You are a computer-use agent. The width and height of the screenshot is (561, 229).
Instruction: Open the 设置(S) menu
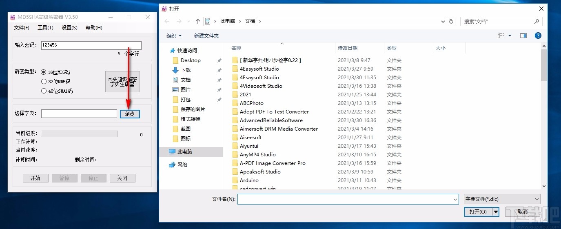click(69, 28)
